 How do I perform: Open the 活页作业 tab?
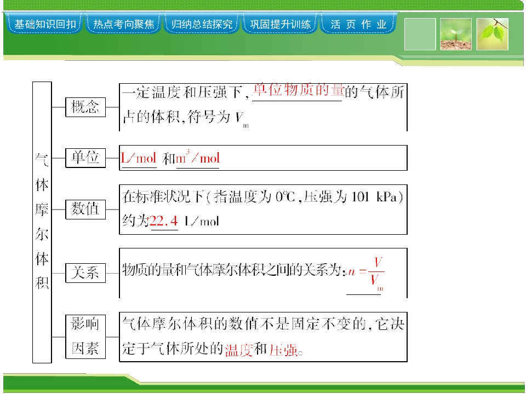358,24
